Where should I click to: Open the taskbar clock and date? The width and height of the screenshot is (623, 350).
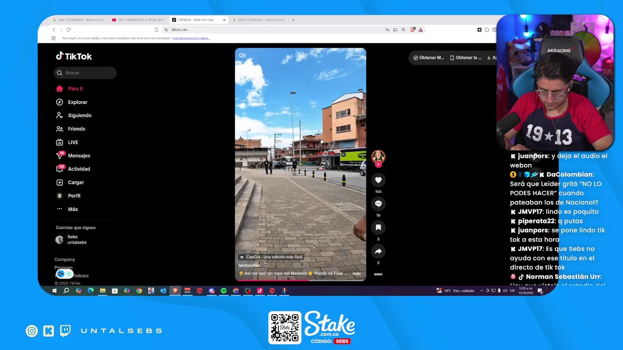(x=526, y=291)
